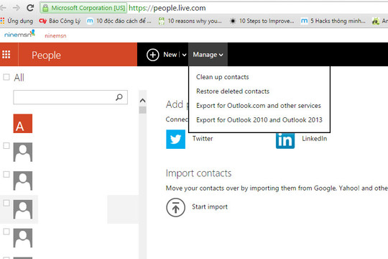
Task: Click the ninemsn logo
Action: [19, 34]
